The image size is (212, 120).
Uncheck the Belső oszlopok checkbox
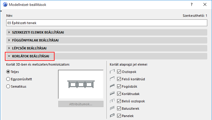coord(119,101)
